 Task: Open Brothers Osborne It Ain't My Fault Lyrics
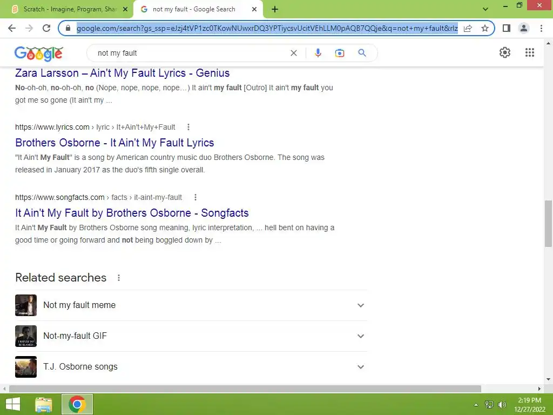click(x=114, y=143)
